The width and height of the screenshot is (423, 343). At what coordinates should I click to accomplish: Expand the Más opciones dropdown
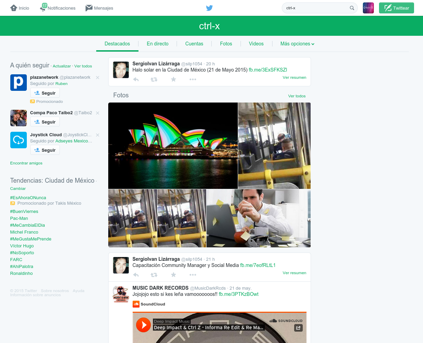(x=297, y=44)
